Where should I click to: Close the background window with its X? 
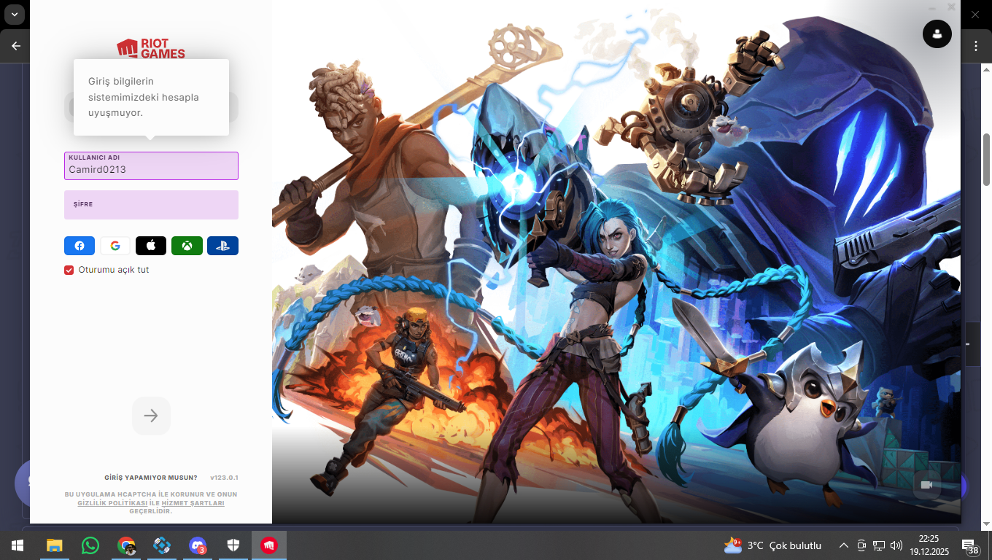[975, 14]
